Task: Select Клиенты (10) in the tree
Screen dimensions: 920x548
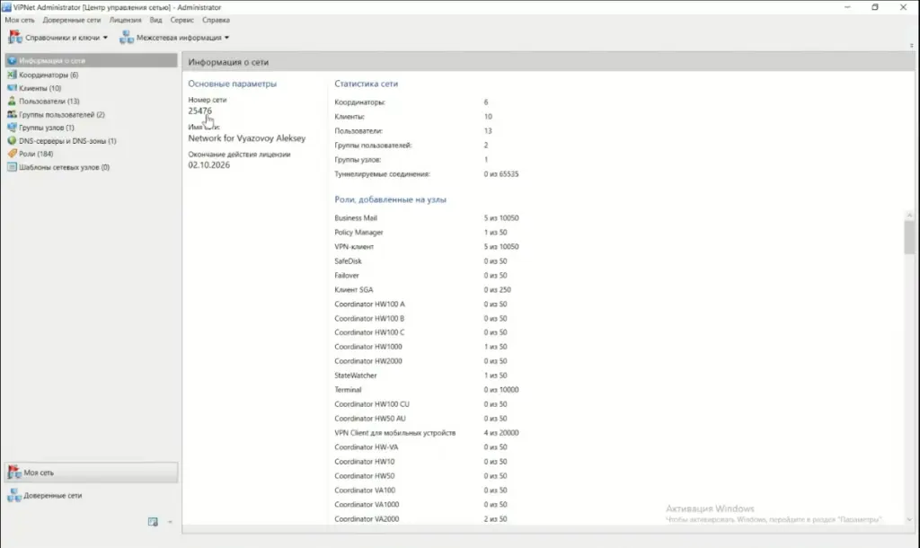Action: [x=40, y=88]
